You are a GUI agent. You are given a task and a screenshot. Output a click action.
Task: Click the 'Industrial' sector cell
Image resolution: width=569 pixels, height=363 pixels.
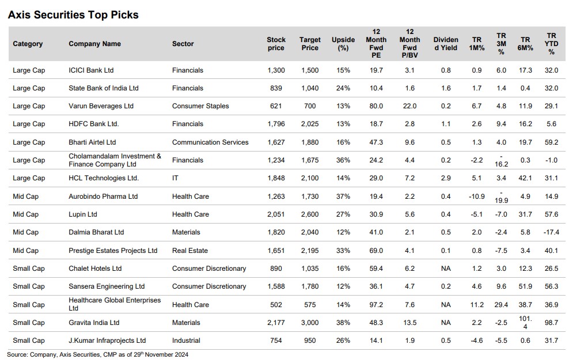pos(187,341)
